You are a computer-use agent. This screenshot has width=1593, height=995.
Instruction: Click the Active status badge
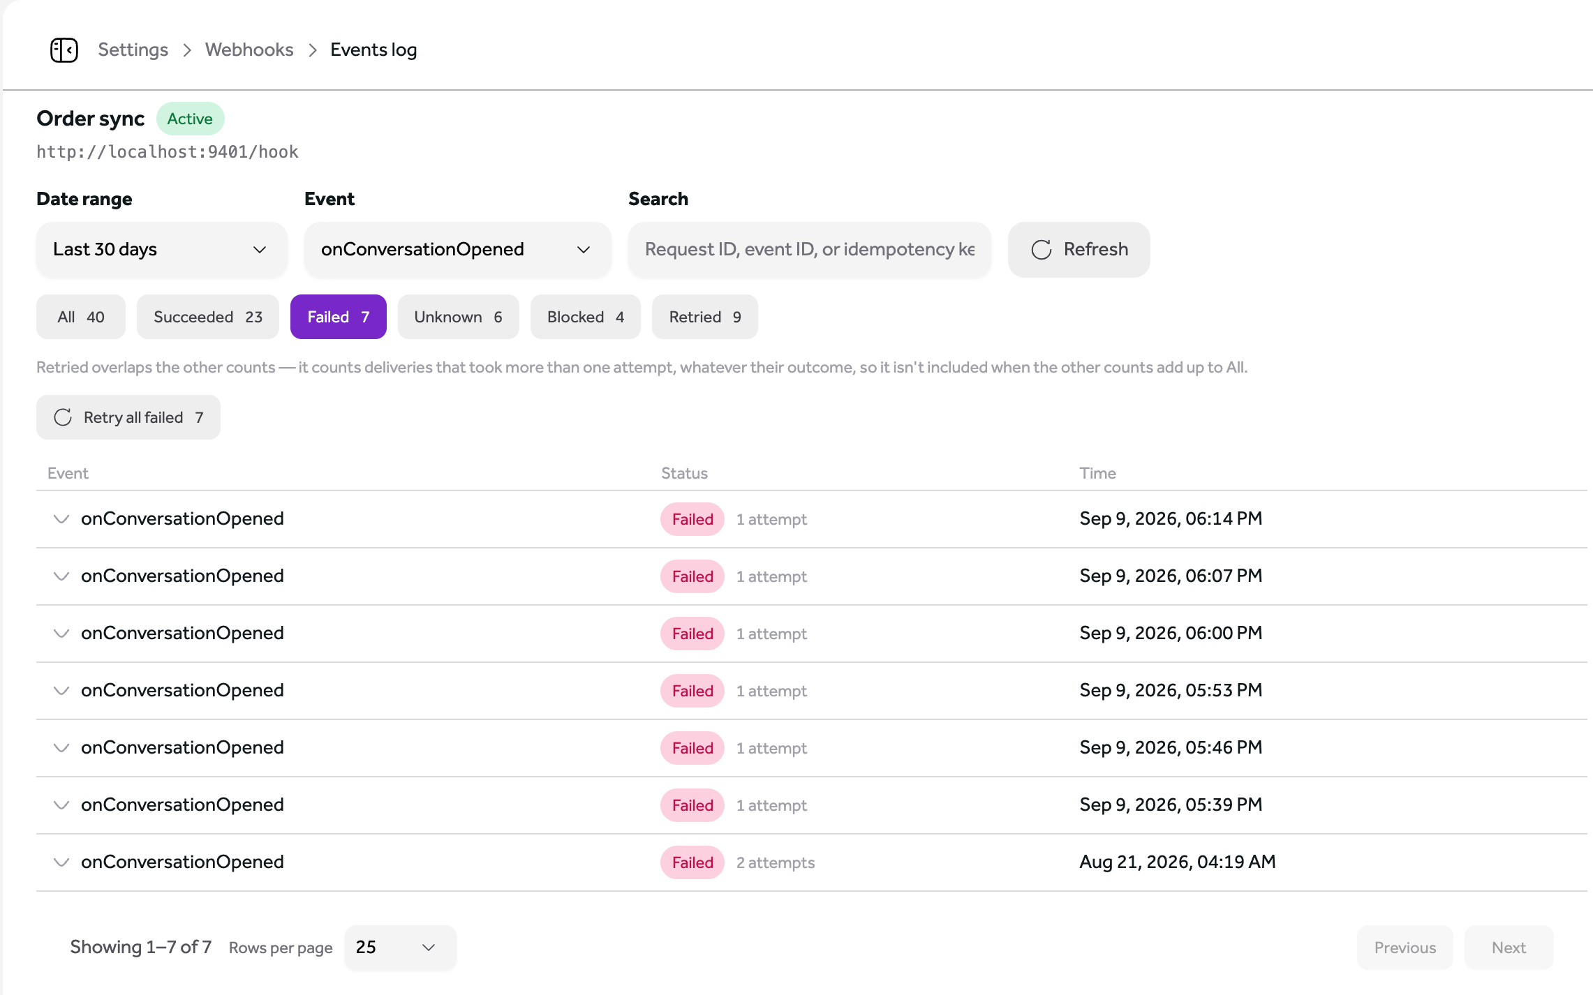(190, 119)
